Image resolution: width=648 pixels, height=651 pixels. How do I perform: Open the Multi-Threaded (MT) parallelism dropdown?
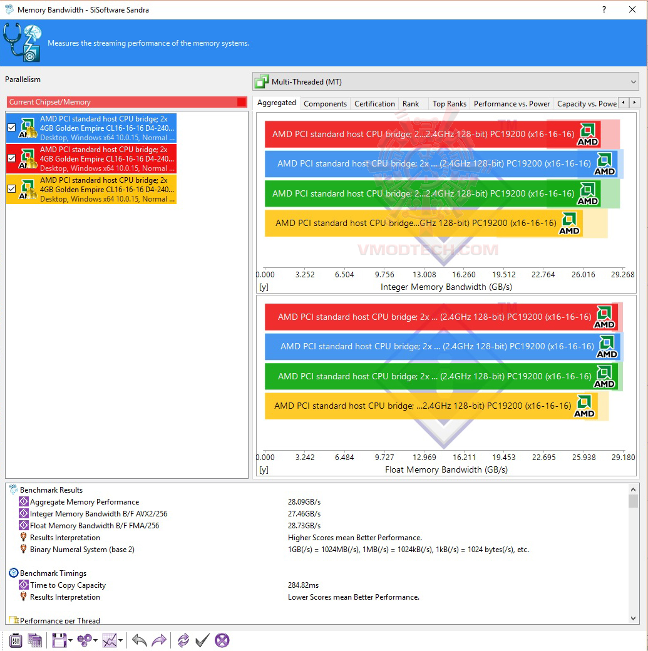tap(446, 82)
